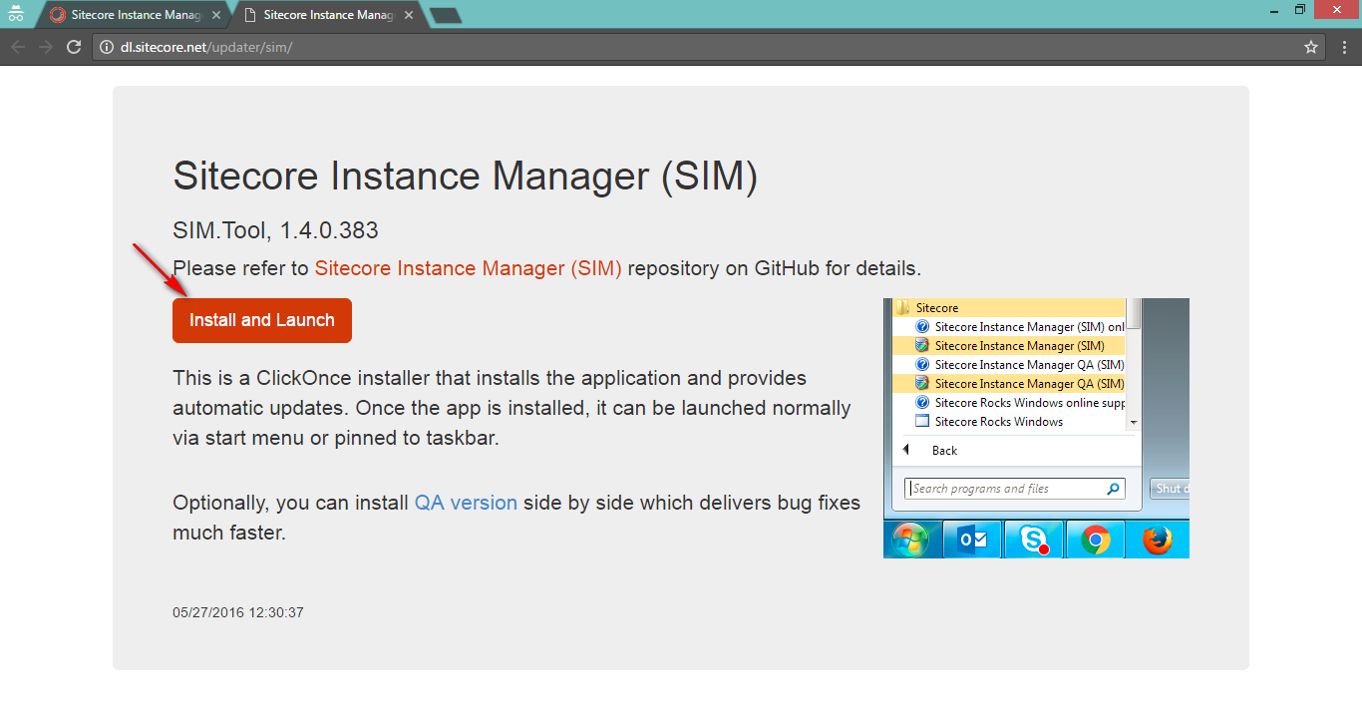Reload the current page
This screenshot has height=726, width=1362.
[74, 47]
